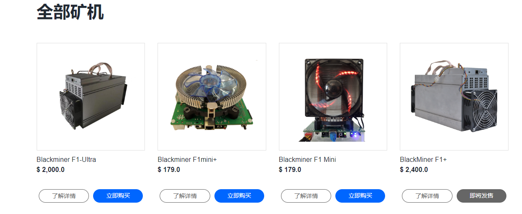The height and width of the screenshot is (214, 522).
Task: View details (了解详情) for Blackminer F1-Ultra
Action: click(x=64, y=196)
